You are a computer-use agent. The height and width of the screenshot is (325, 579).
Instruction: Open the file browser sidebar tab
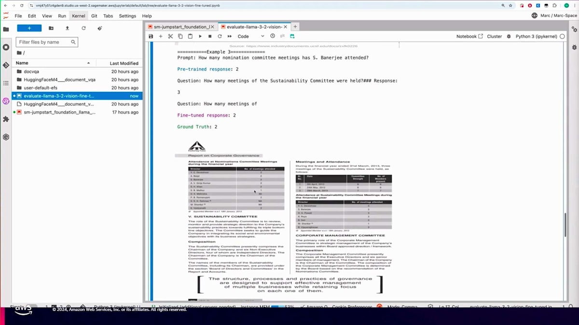[x=6, y=29]
